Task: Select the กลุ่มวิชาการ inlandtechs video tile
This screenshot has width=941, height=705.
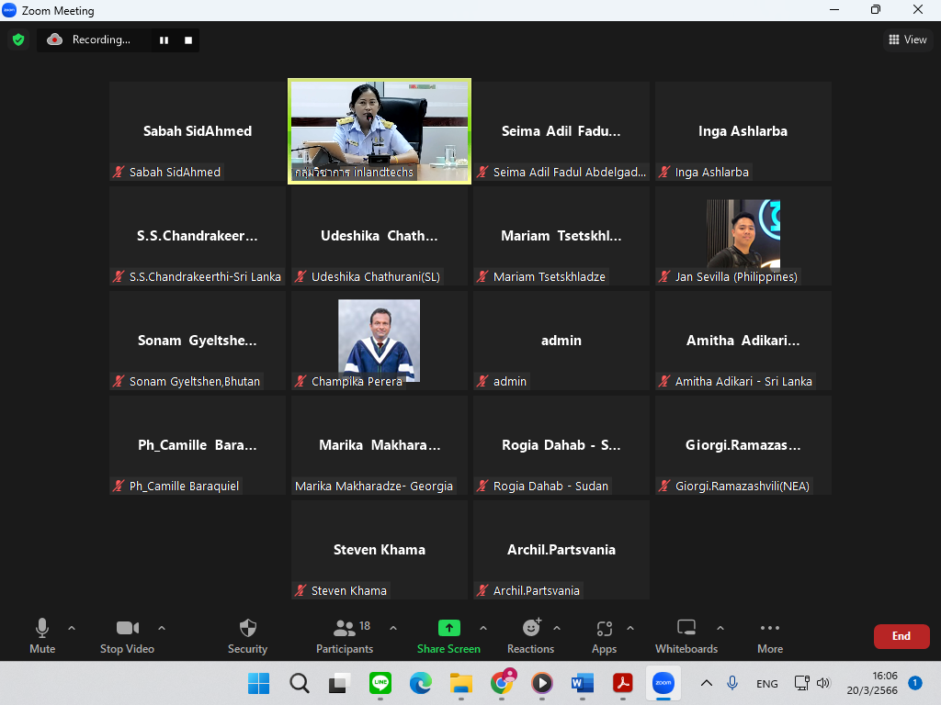Action: pyautogui.click(x=380, y=131)
